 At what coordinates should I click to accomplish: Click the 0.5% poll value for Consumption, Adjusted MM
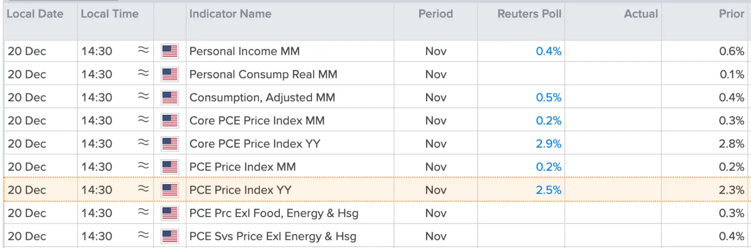549,97
